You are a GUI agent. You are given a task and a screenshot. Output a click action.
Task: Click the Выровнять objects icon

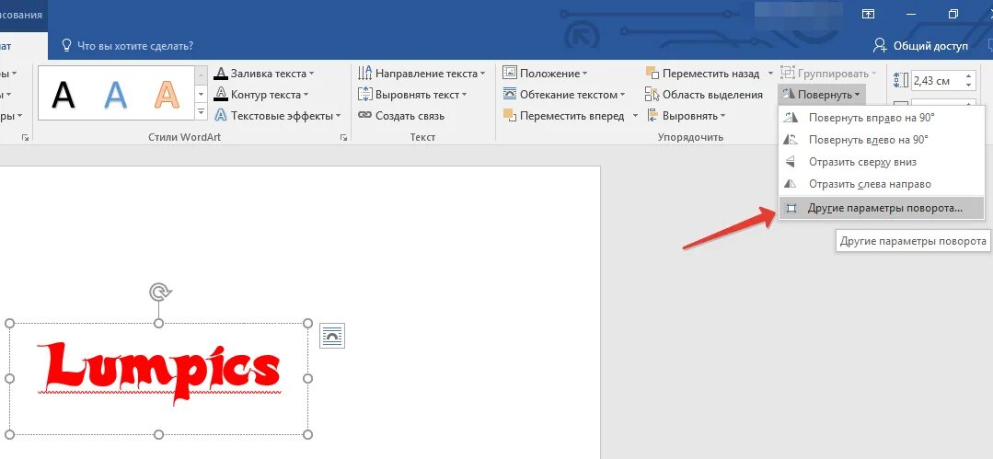[x=652, y=116]
